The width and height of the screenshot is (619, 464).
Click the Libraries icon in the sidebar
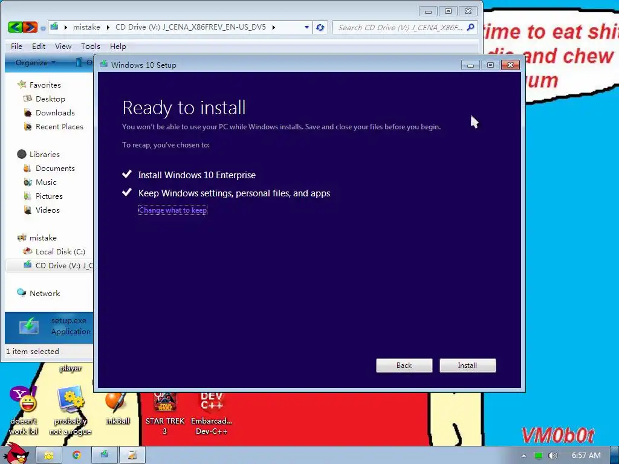pos(22,154)
